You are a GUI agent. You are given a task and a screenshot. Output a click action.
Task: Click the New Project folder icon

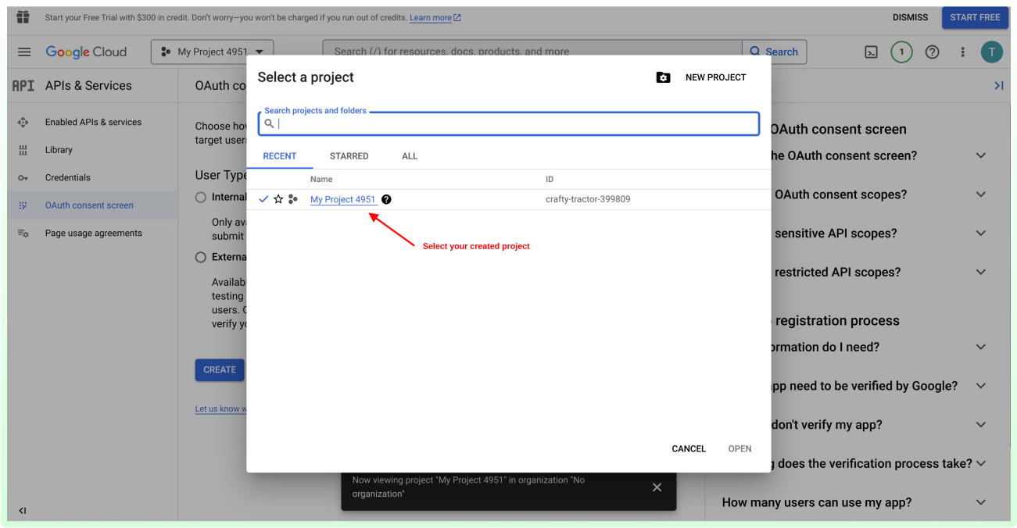pyautogui.click(x=663, y=77)
